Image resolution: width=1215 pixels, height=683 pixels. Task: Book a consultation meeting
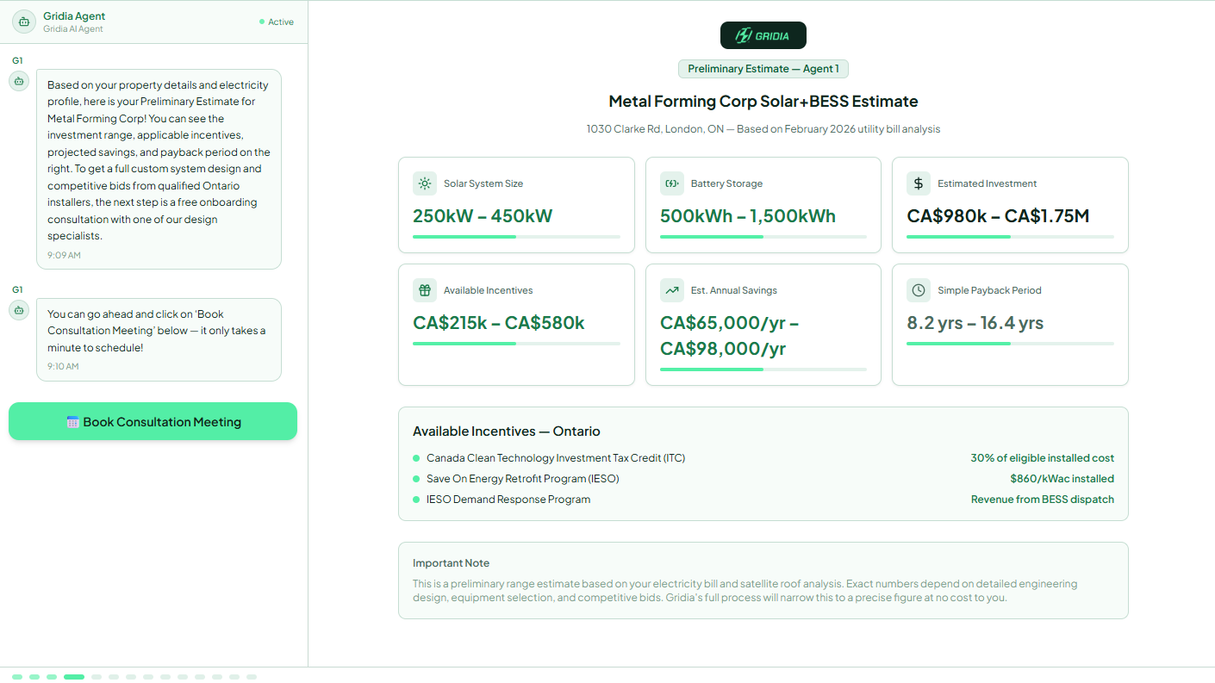click(x=153, y=422)
